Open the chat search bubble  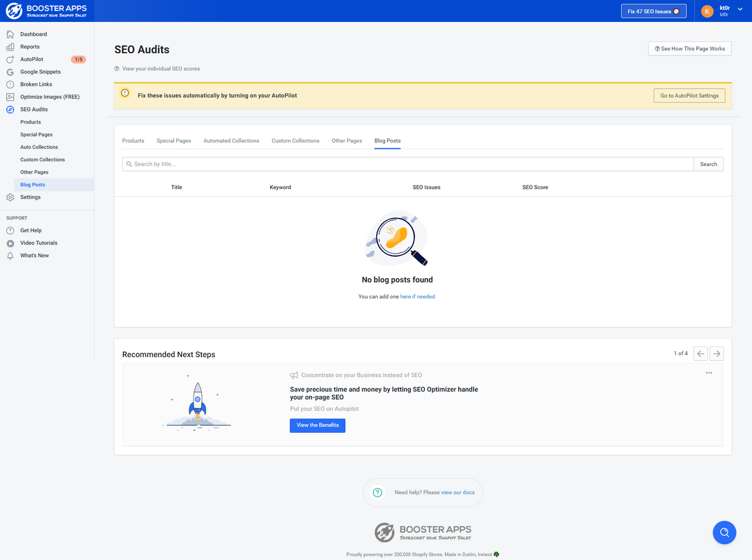(x=724, y=532)
